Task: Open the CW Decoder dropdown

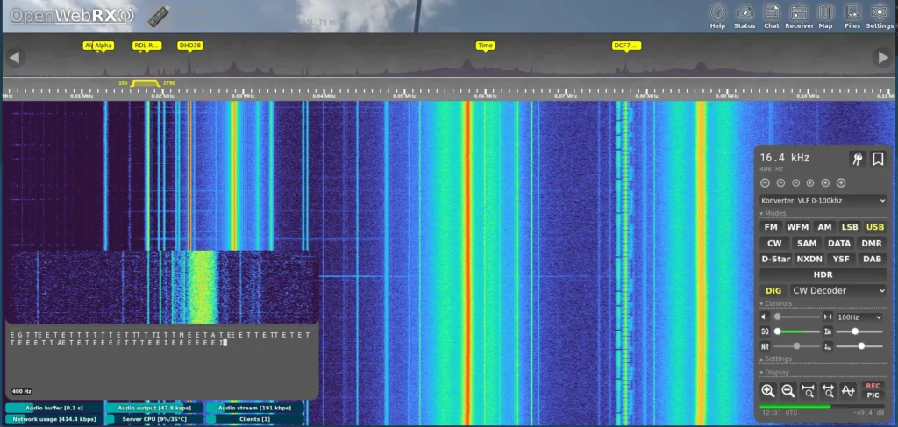Action: click(837, 290)
